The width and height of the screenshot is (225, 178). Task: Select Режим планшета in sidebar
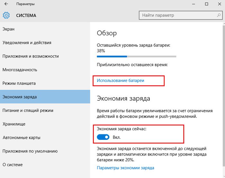click(19, 83)
